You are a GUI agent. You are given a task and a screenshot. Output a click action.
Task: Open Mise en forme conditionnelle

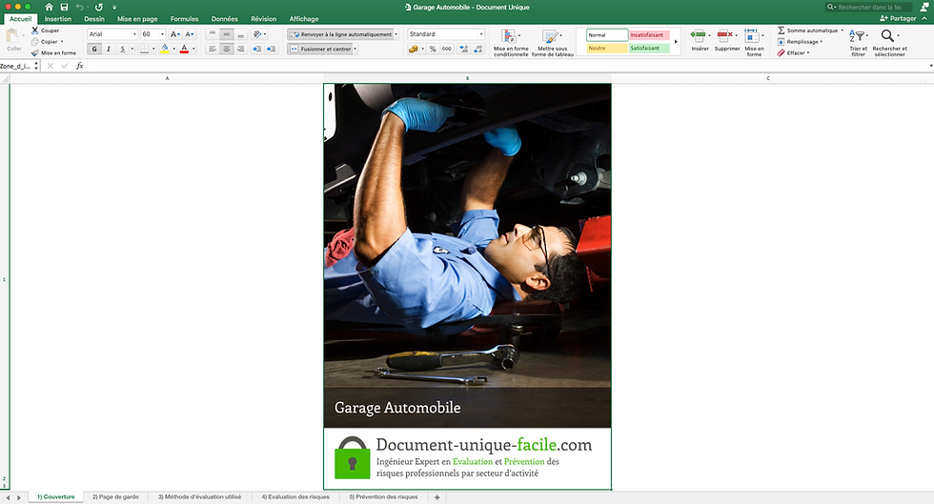click(x=511, y=43)
